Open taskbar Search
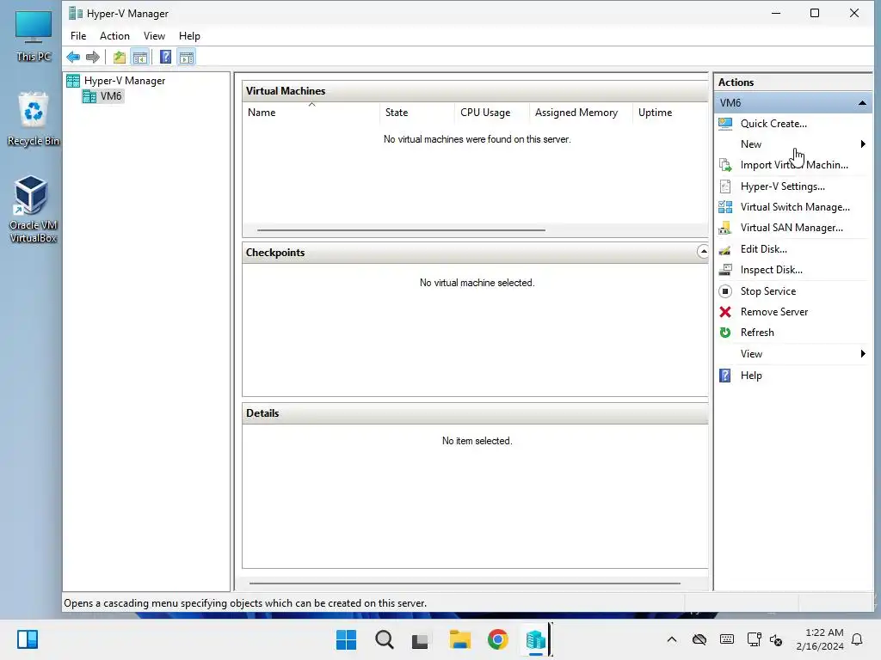 click(385, 639)
